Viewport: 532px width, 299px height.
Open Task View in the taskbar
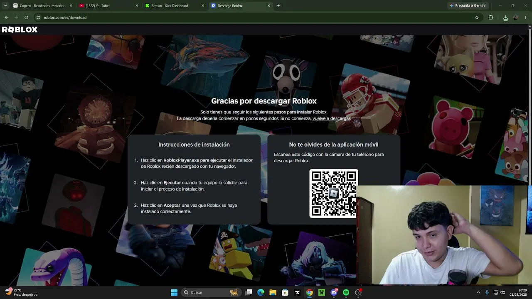pos(249,292)
